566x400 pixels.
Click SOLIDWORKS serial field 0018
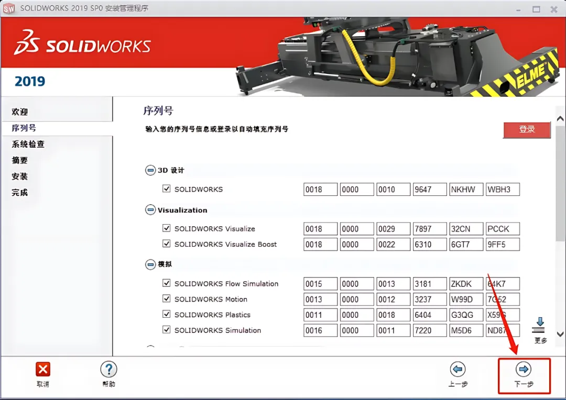coord(321,190)
